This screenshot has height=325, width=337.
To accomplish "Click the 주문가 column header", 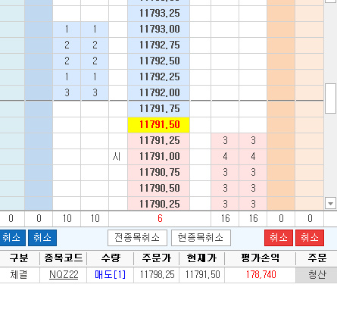I will coord(157,258).
